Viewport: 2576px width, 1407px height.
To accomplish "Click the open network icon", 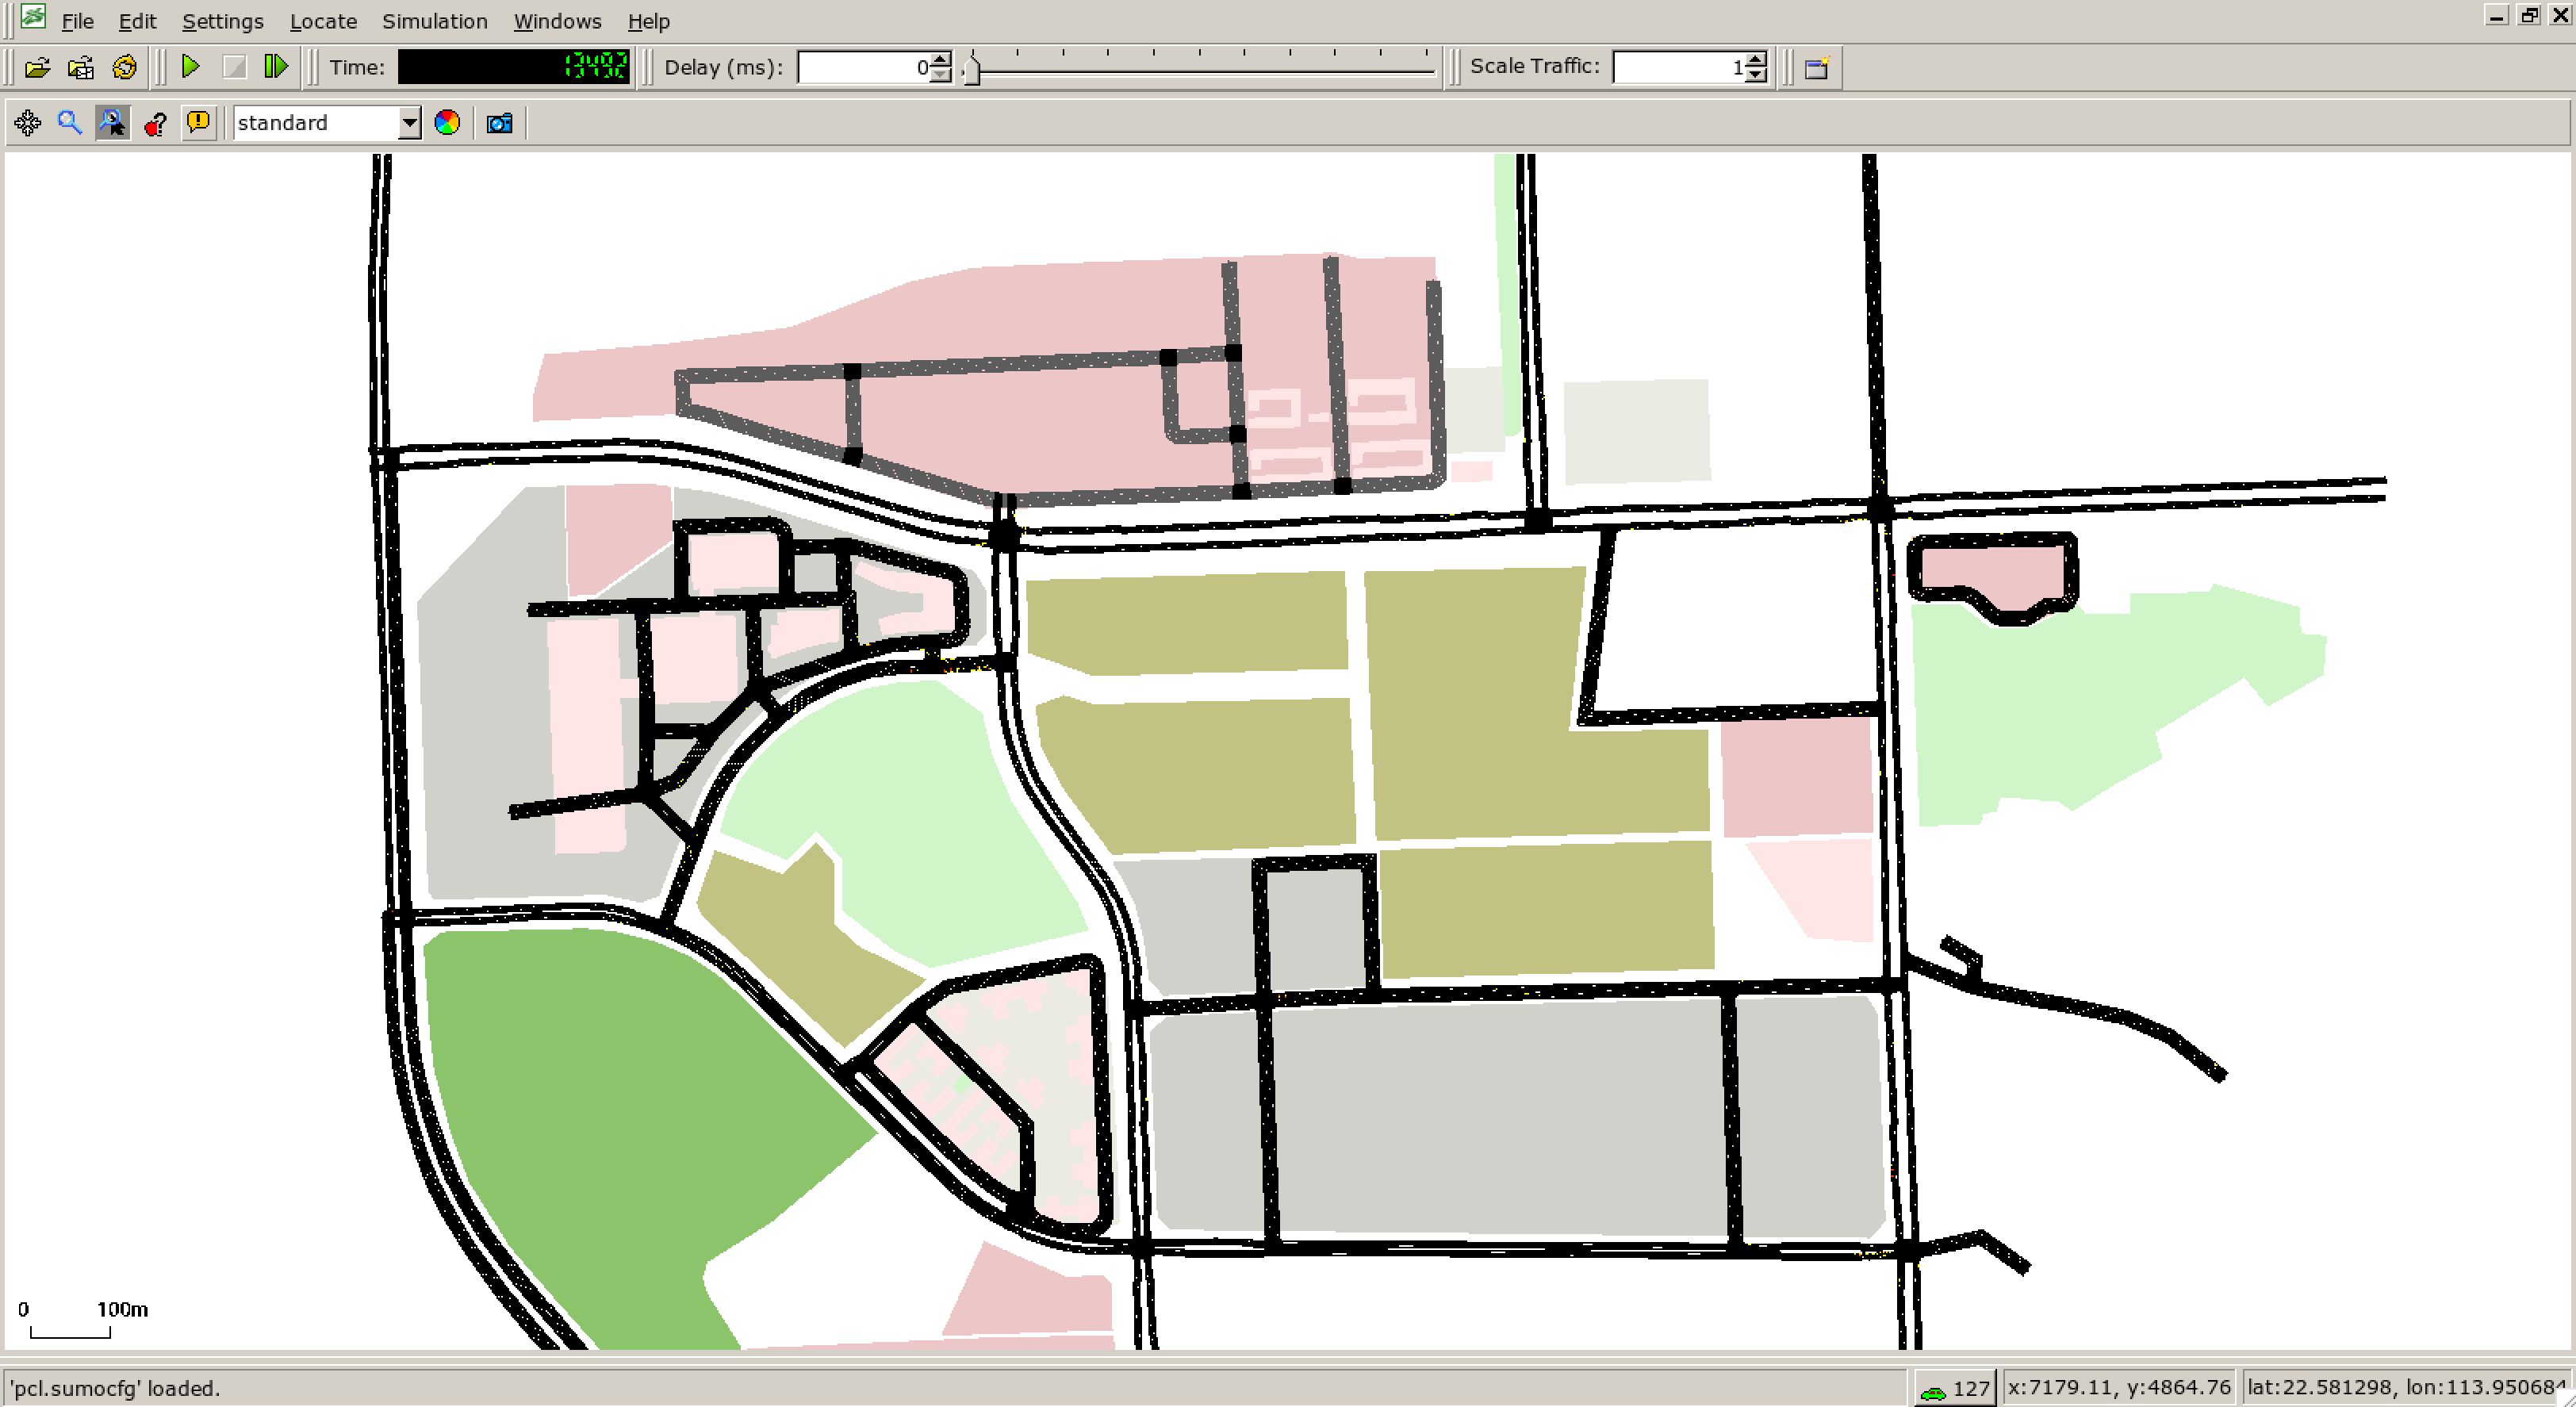I will pyautogui.click(x=81, y=68).
